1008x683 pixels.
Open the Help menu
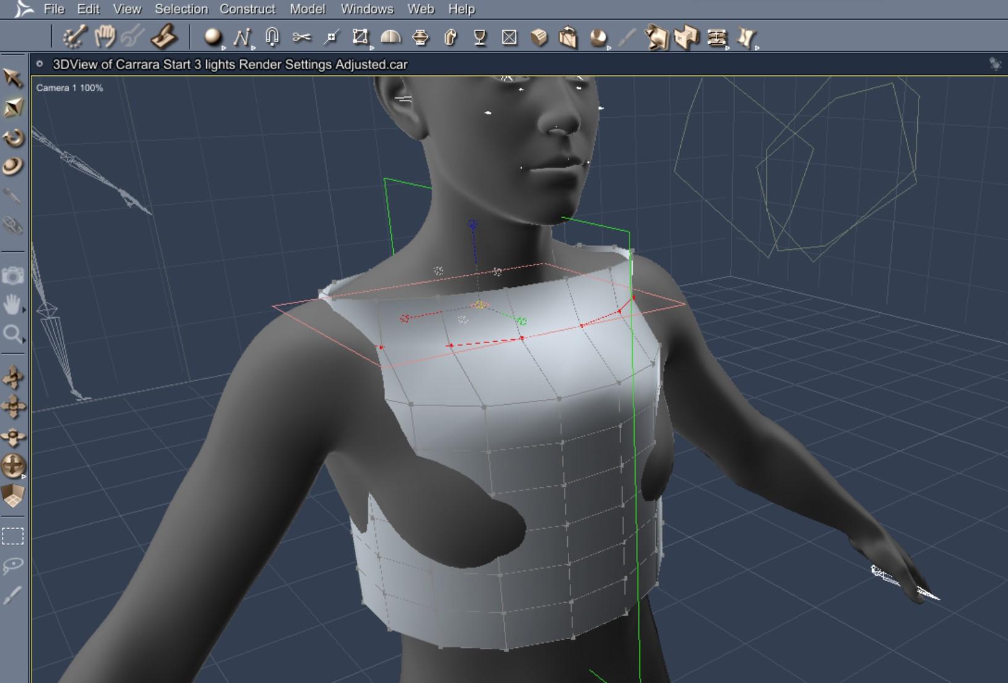pos(461,9)
